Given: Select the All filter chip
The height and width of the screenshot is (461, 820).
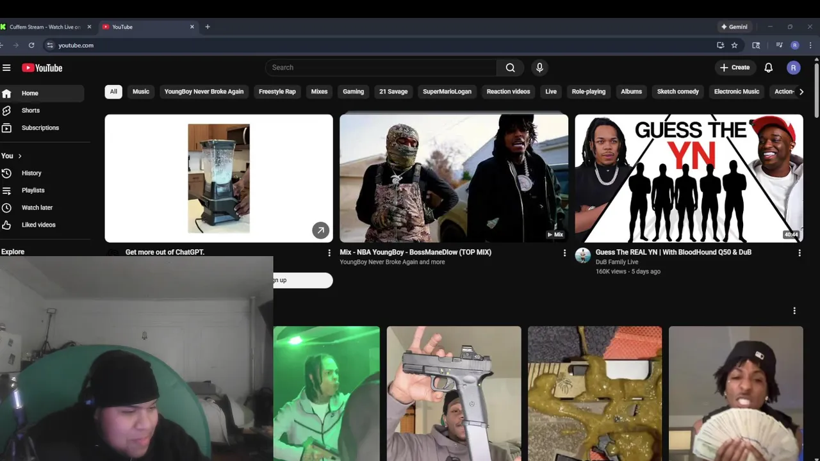Looking at the screenshot, I should coord(113,92).
